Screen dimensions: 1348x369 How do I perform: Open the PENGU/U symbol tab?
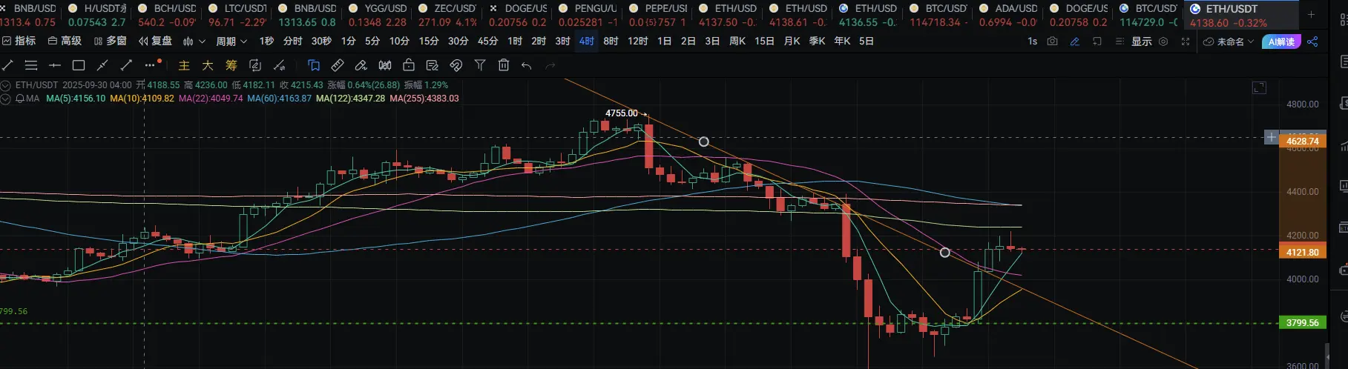[x=588, y=15]
